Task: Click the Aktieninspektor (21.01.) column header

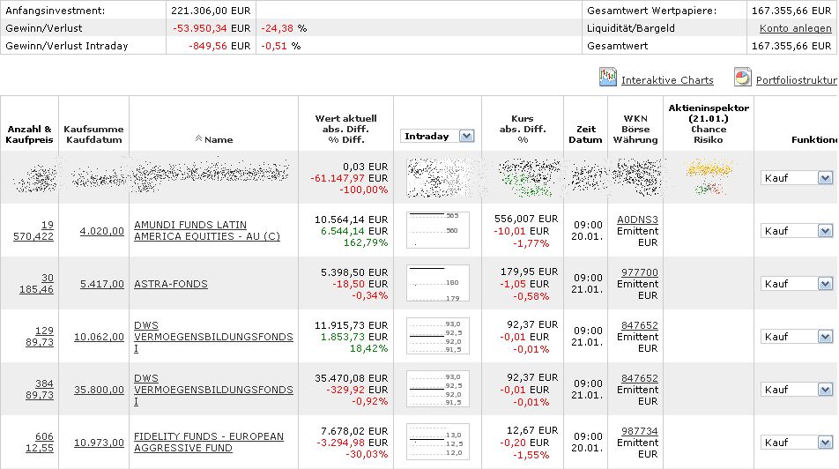Action: pos(709,123)
